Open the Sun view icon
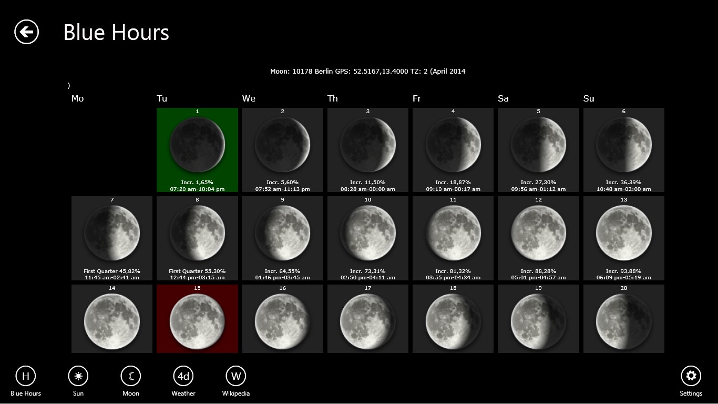Screen dimensions: 718x404 (x=78, y=376)
